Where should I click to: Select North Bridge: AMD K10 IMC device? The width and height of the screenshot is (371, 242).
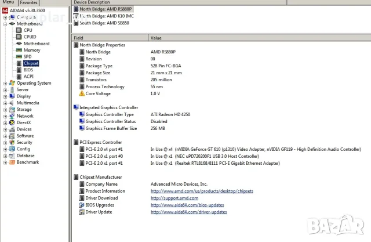point(107,16)
